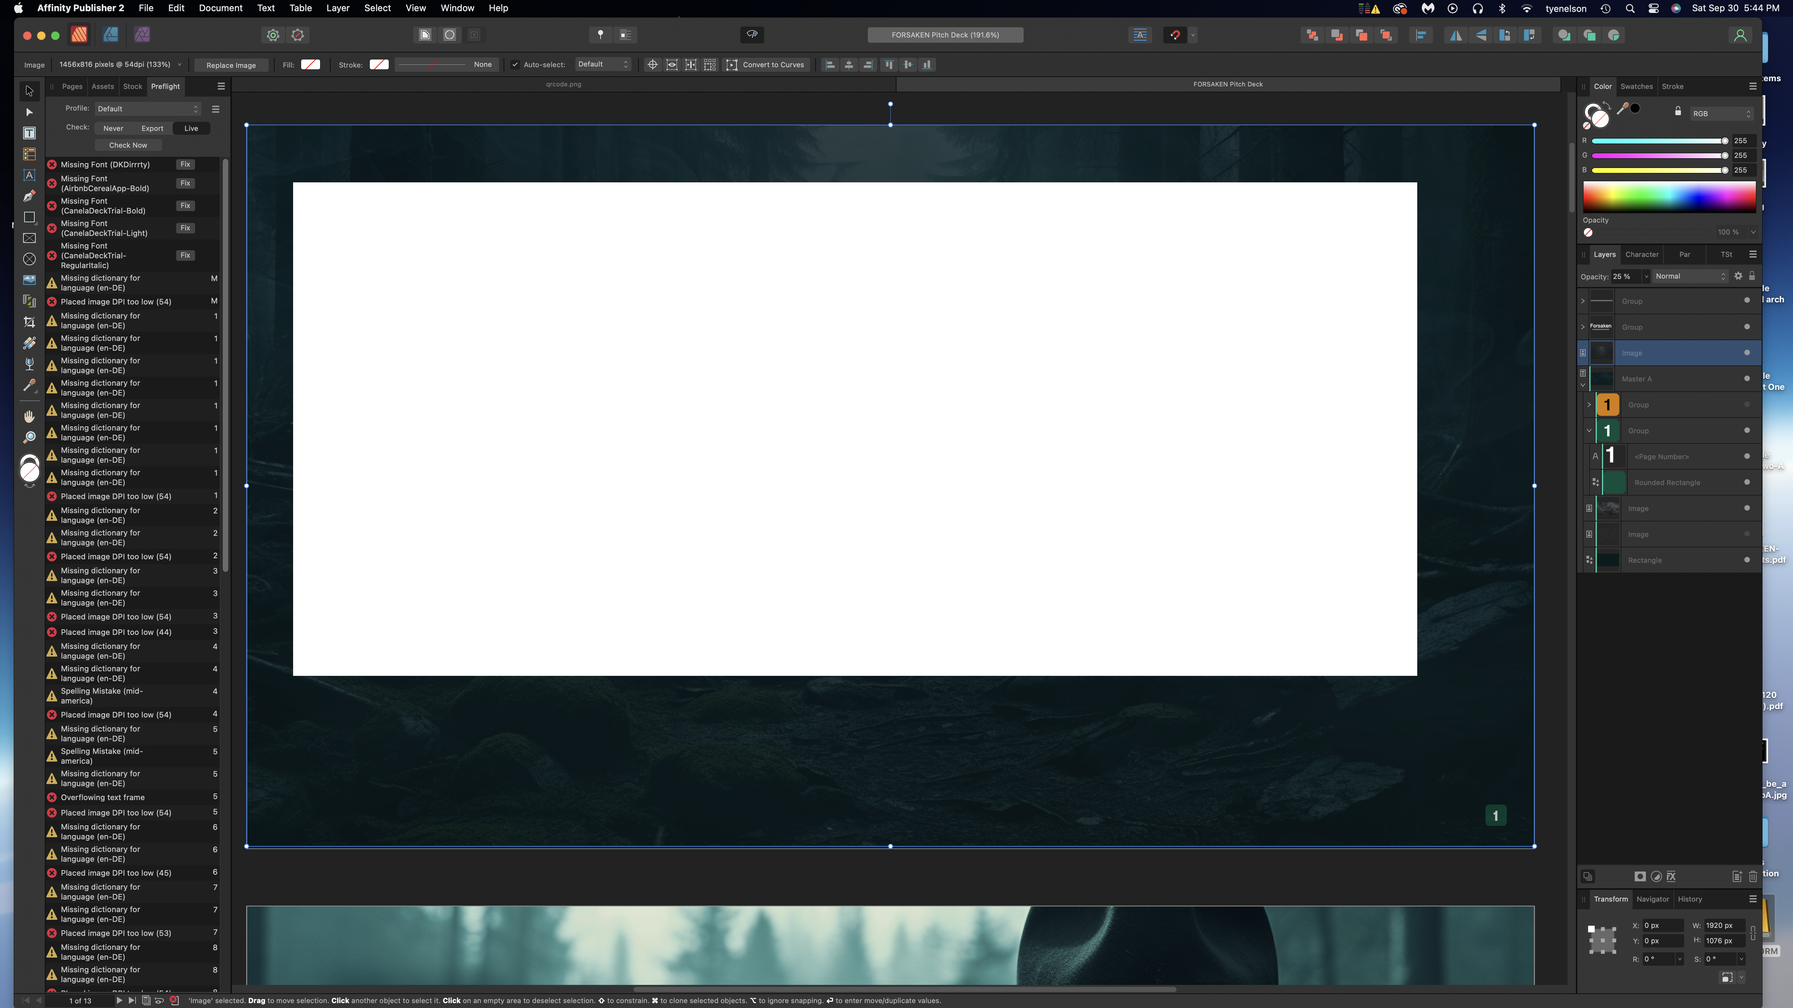
Task: Select the Pen tool
Action: click(x=29, y=196)
